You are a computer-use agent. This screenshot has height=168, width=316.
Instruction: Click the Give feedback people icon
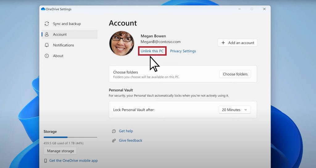point(114,141)
